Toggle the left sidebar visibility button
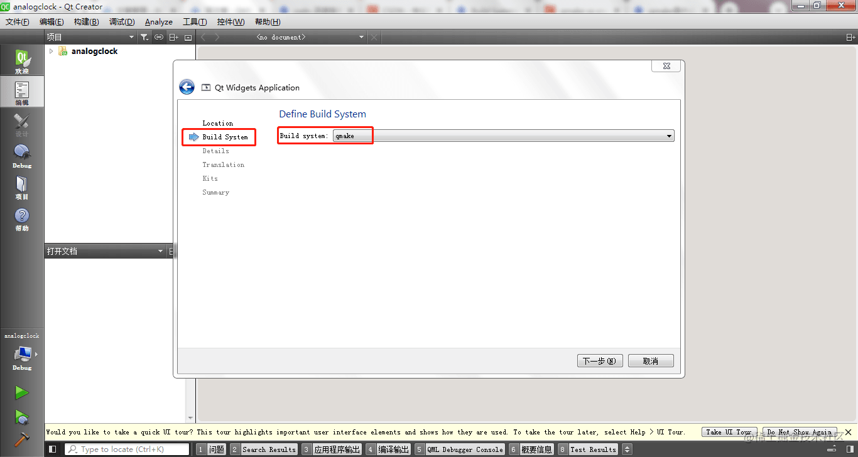The image size is (858, 457). (53, 449)
